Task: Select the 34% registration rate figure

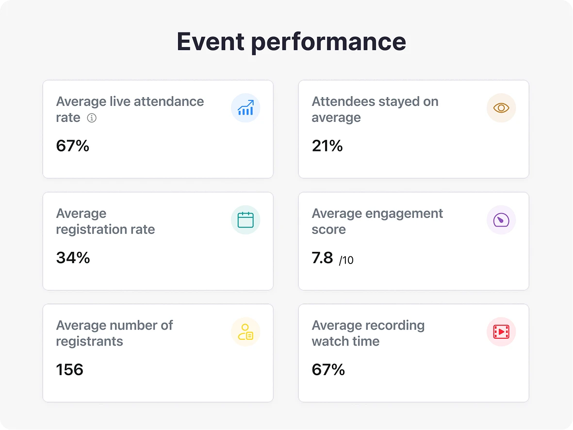Action: click(x=73, y=258)
